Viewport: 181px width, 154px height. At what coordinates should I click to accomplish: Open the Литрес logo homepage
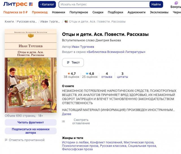click(x=18, y=4)
